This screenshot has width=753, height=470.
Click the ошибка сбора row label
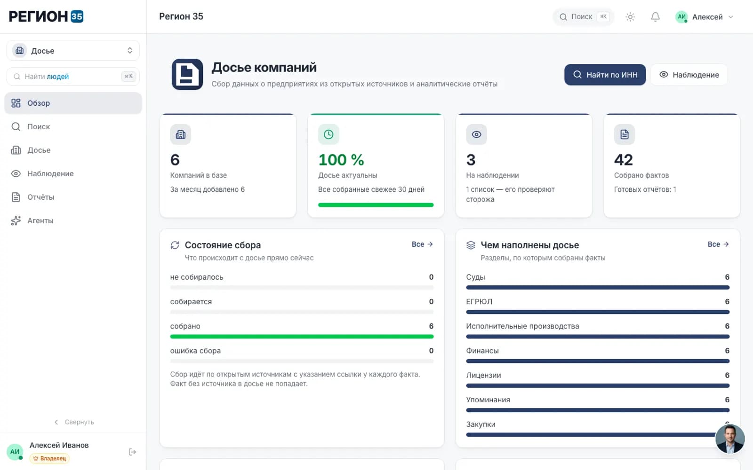pos(195,351)
